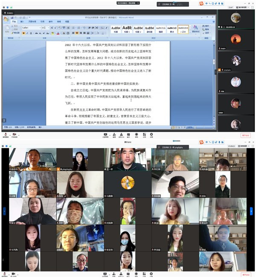Apply the Heading 1 style
The image size is (256, 278).
[x=127, y=29]
